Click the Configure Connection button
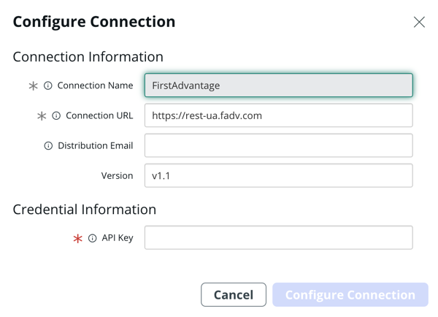Viewport: 438px width, 317px height. coord(350,294)
